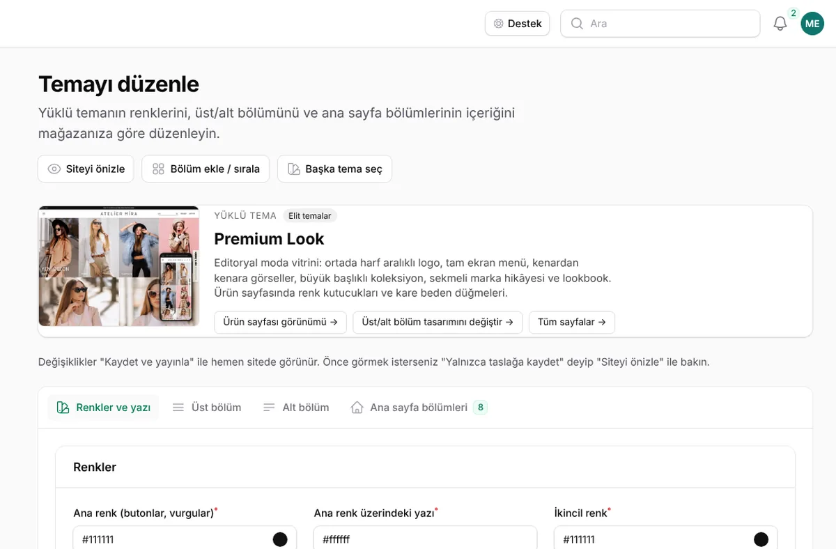Open notifications bell icon
This screenshot has width=836, height=549.
780,24
